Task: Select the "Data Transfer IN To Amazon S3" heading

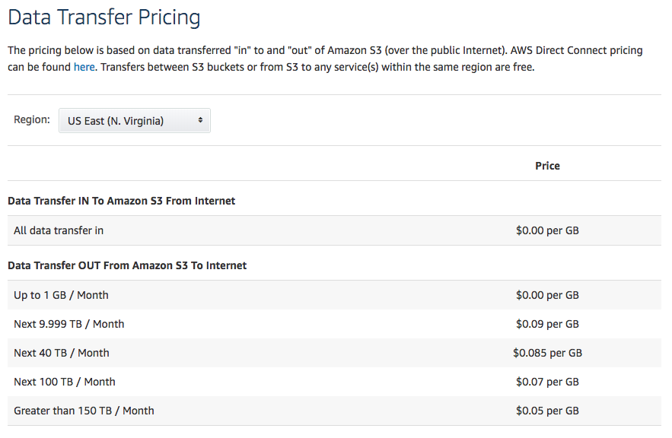Action: click(x=122, y=202)
